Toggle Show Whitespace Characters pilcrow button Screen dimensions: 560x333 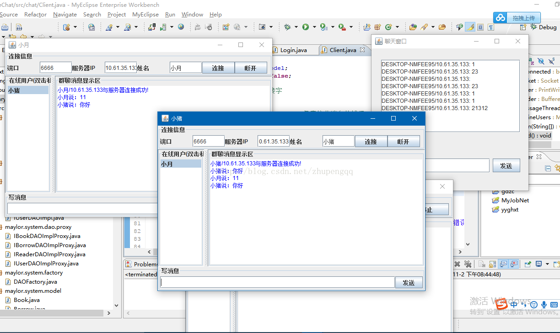491,27
